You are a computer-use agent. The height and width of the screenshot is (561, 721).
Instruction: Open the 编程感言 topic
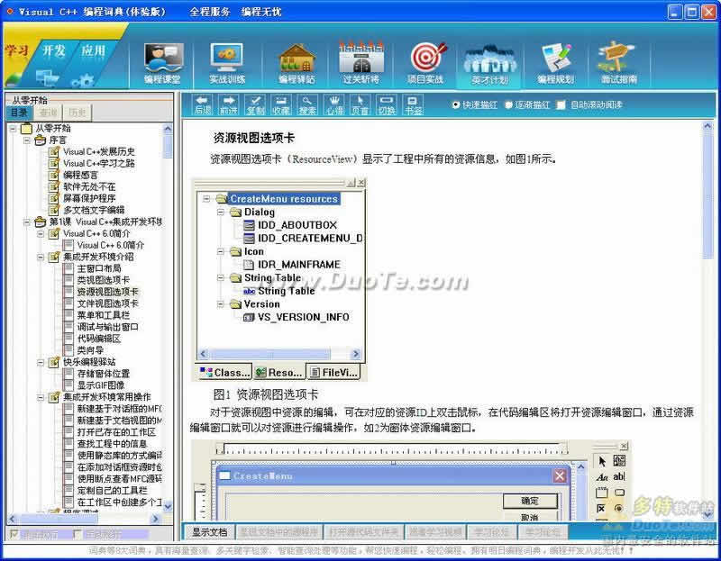click(x=80, y=175)
